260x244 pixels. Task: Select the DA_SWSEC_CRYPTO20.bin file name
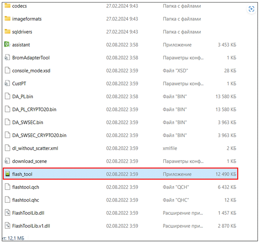click(x=39, y=135)
